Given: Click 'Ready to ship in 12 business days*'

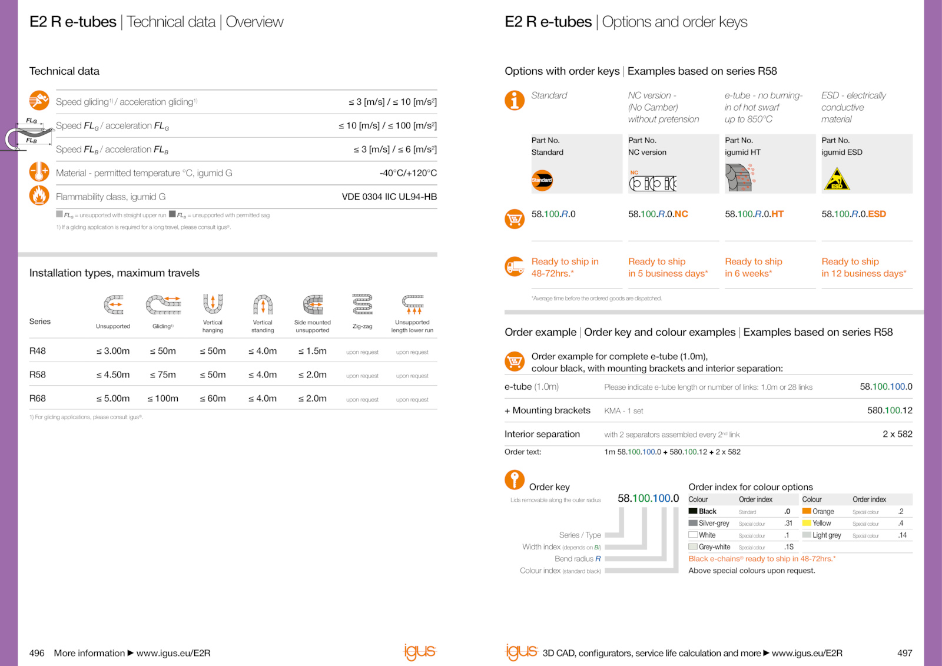Looking at the screenshot, I should (864, 267).
